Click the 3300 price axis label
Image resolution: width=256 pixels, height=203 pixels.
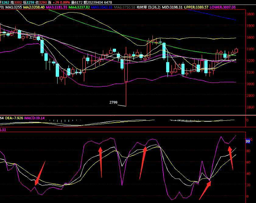click(250, 49)
